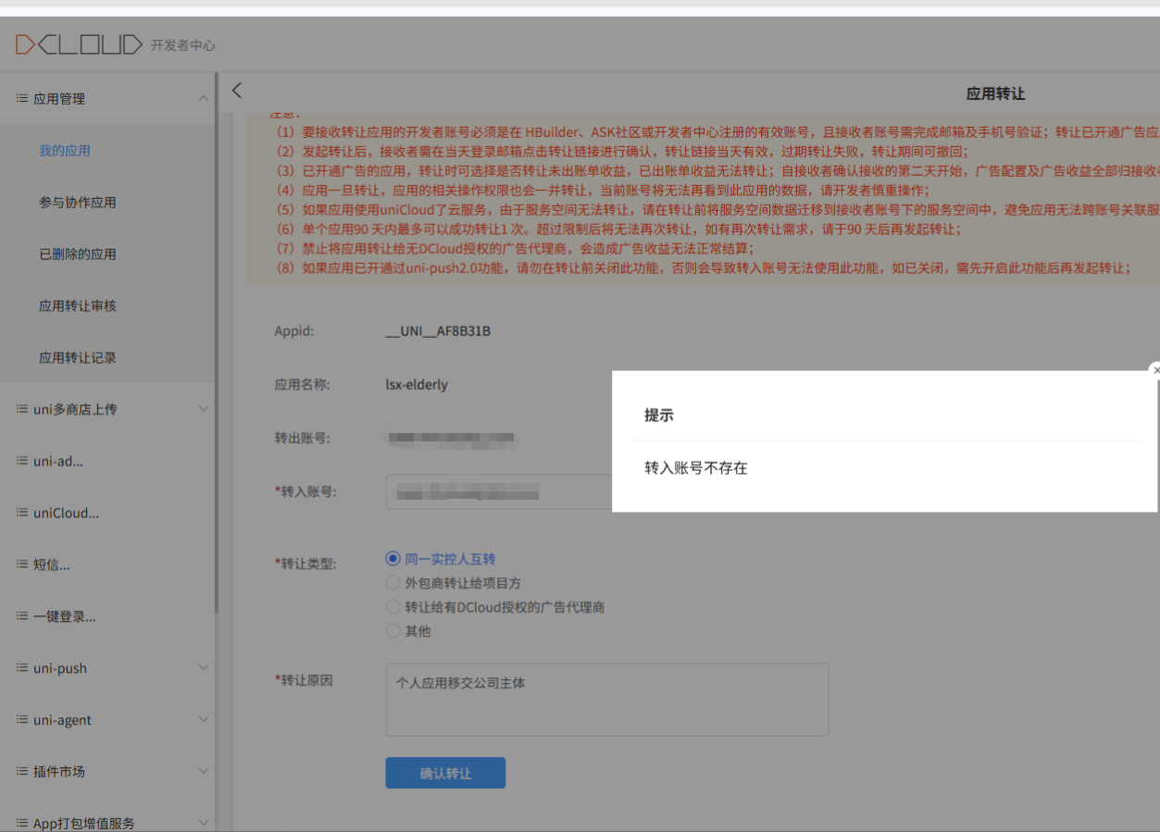Select 同一实控人互转 radio option
1160x832 pixels.
(393, 559)
